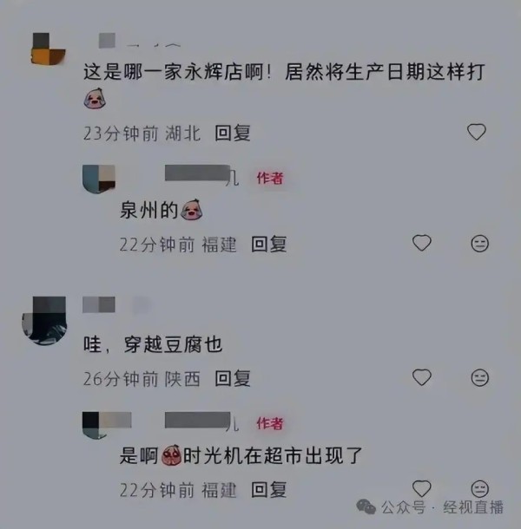The width and height of the screenshot is (521, 529).
Task: Tap dislike face on '时光机' reply
Action: tap(480, 488)
